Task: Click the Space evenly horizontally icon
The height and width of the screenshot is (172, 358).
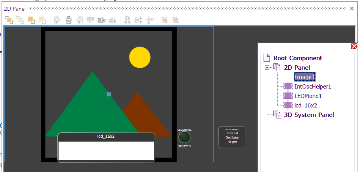Action: (x=128, y=20)
